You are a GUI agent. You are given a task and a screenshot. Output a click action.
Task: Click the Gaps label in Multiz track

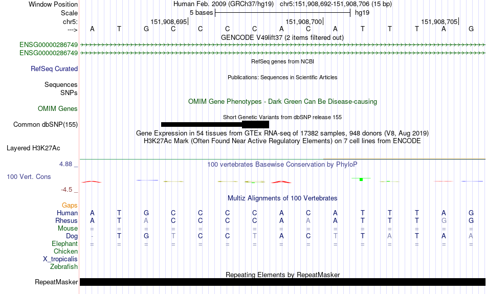70,205
